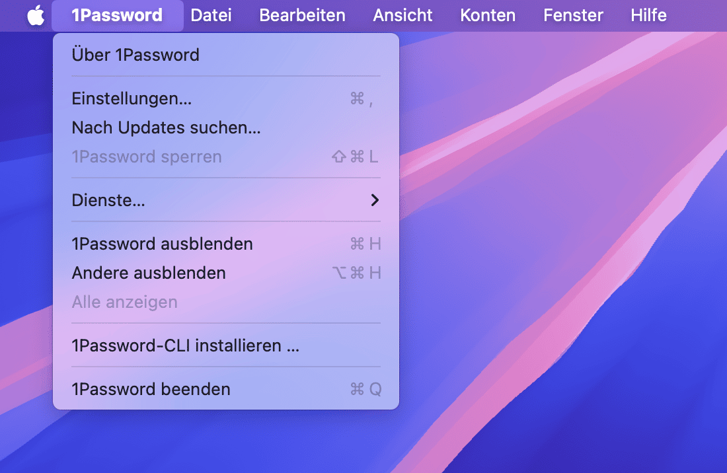Open the Fenster menu
Viewport: 727px width, 473px height.
click(x=573, y=15)
